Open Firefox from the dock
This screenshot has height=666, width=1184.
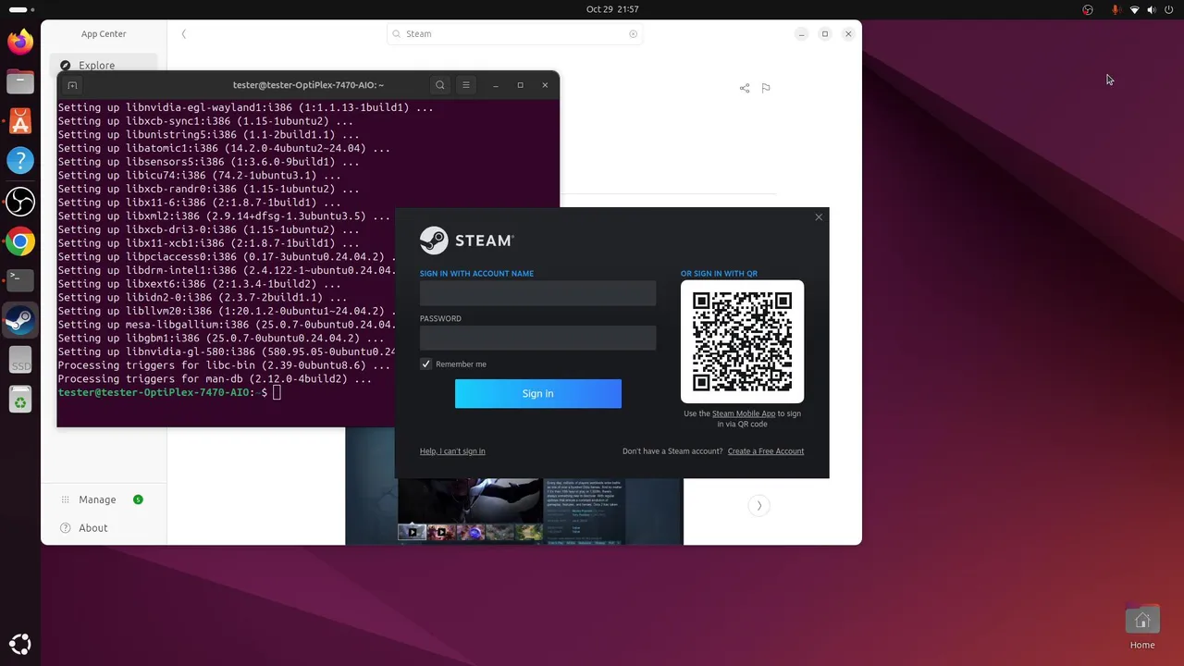20,41
